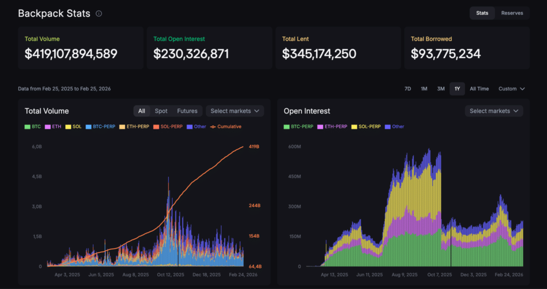
Task: Toggle the Cumulative line legend item
Action: [x=226, y=127]
